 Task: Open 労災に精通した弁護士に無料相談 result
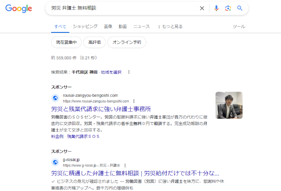coord(135,173)
